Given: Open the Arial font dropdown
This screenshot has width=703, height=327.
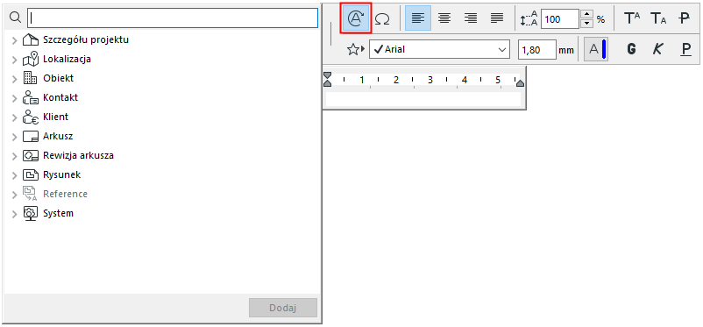Looking at the screenshot, I should click(439, 49).
